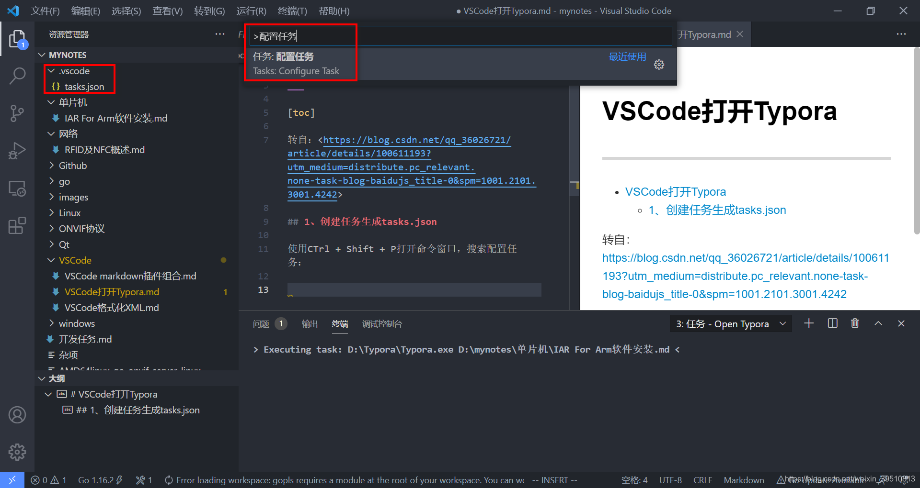Image resolution: width=920 pixels, height=488 pixels.
Task: Maximize the panel with up chevron
Action: point(878,323)
